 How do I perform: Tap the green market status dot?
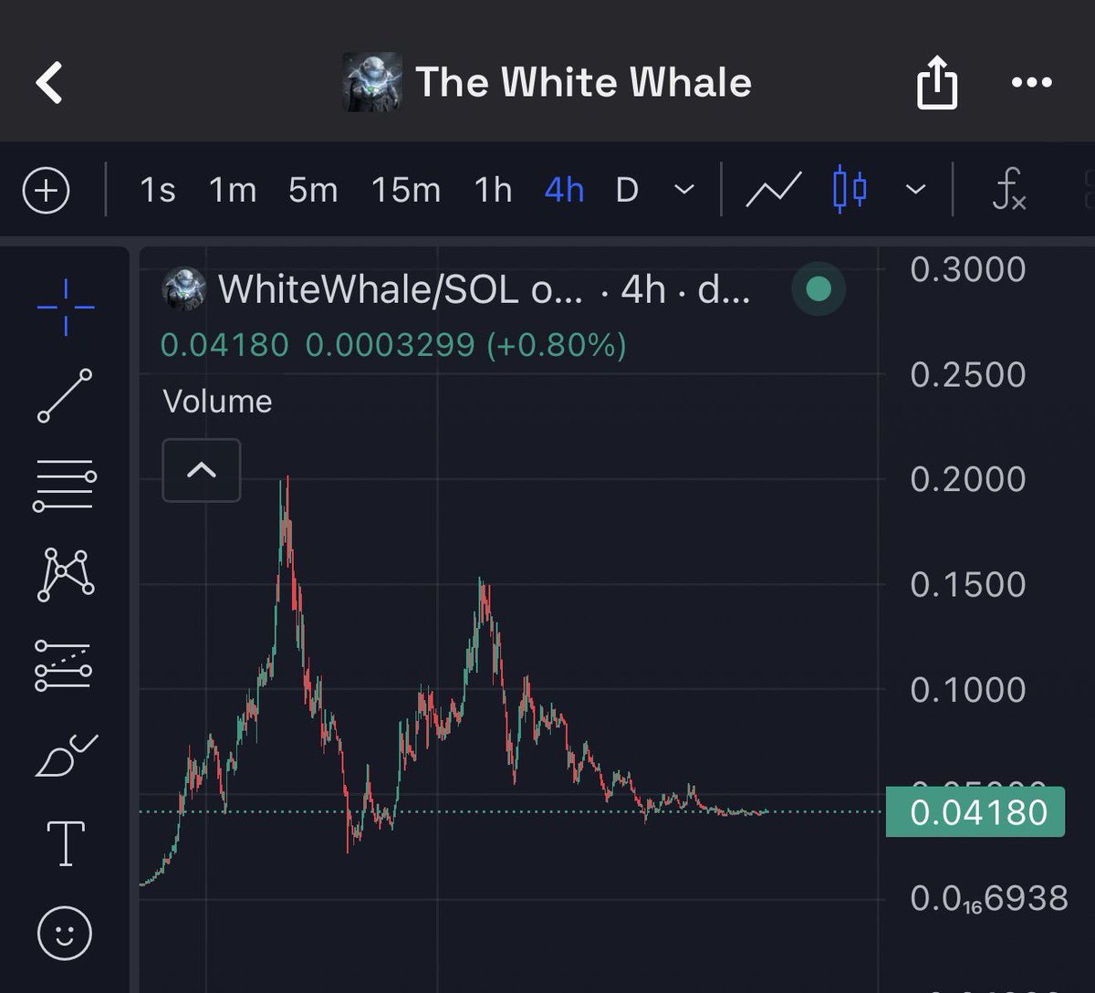(819, 289)
